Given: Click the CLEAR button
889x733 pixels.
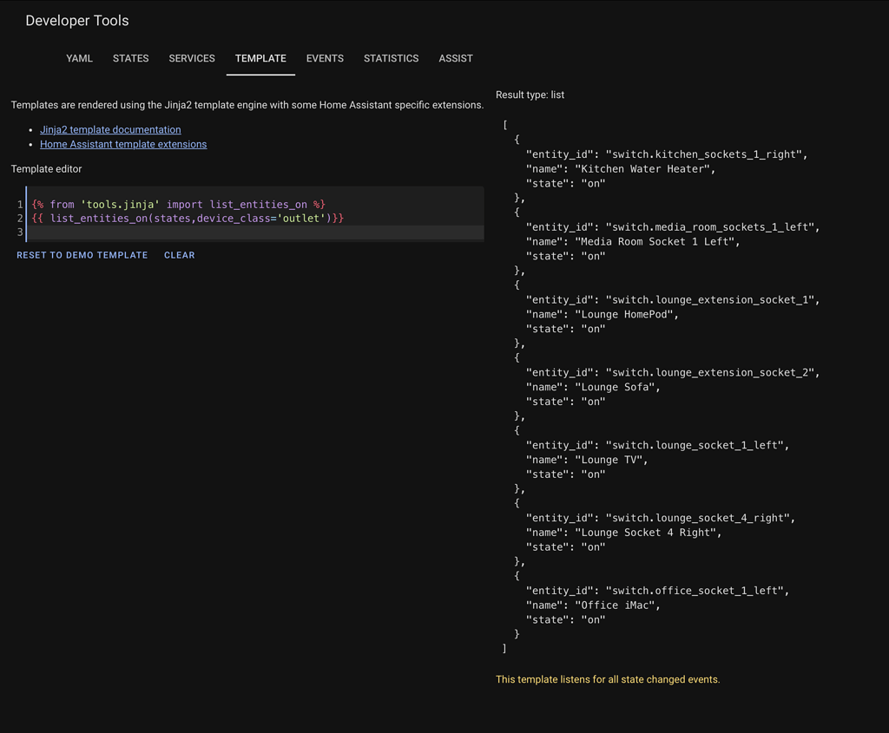Looking at the screenshot, I should [179, 255].
